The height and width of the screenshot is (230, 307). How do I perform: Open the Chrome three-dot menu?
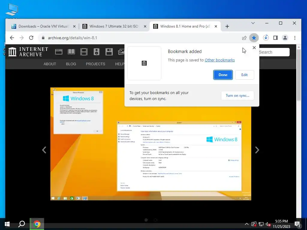[295, 38]
